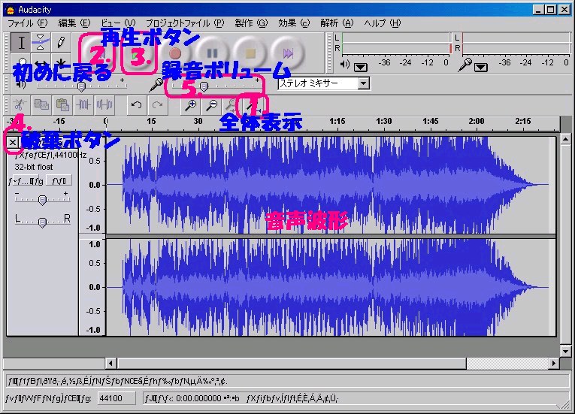Screen dimensions: 575x414
Task: Click the Pause transport button
Action: tap(212, 53)
